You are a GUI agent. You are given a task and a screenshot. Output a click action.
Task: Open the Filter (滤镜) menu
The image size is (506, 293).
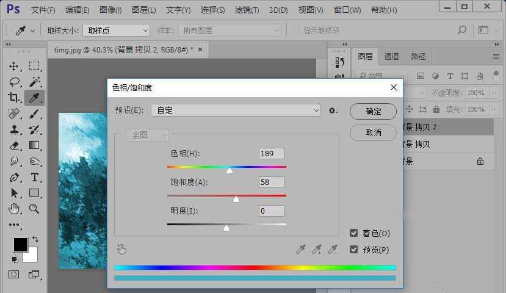click(247, 10)
